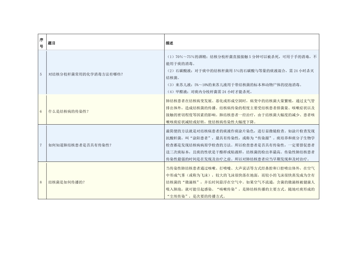Click description starting 肺结核患者在结核病变发展

point(240,111)
